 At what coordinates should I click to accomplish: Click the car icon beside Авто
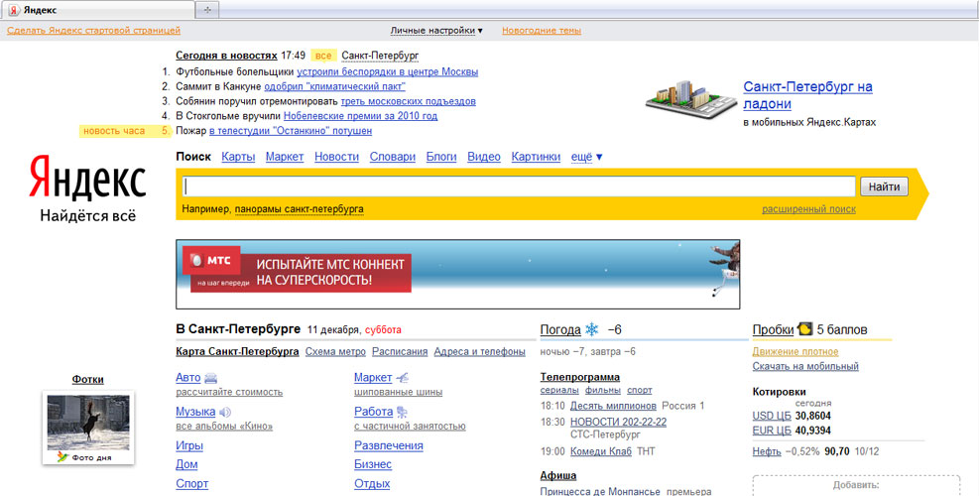pyautogui.click(x=210, y=378)
